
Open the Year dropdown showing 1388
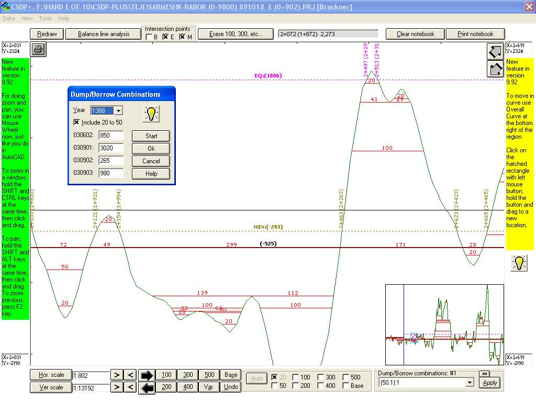118,111
